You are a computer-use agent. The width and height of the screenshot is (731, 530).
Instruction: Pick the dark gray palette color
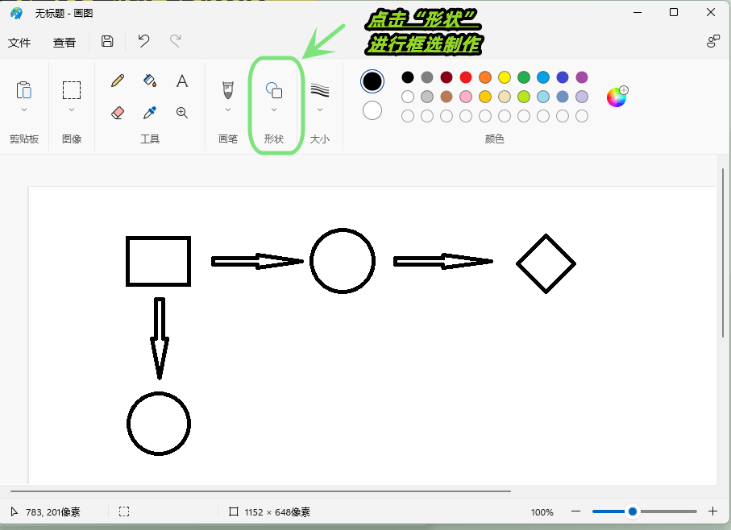click(x=427, y=77)
